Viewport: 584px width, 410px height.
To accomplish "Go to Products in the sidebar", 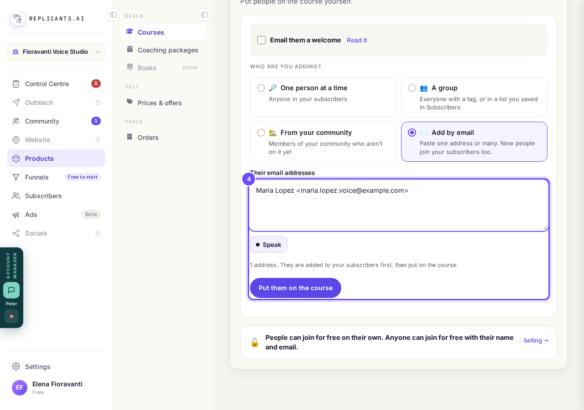I will (x=56, y=159).
